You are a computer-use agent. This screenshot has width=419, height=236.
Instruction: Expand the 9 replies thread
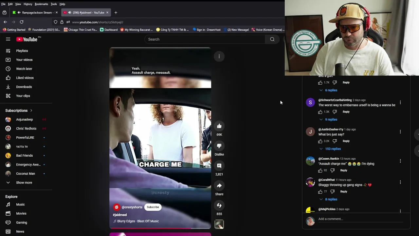coord(328,119)
